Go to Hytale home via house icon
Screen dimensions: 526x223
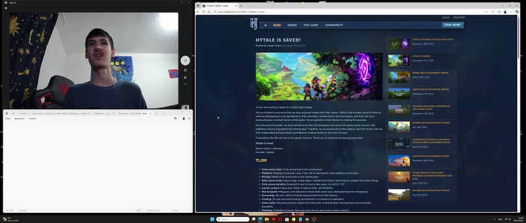[265, 25]
